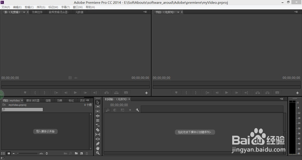
Task: Click Extract button in program monitor
Action: [267, 93]
